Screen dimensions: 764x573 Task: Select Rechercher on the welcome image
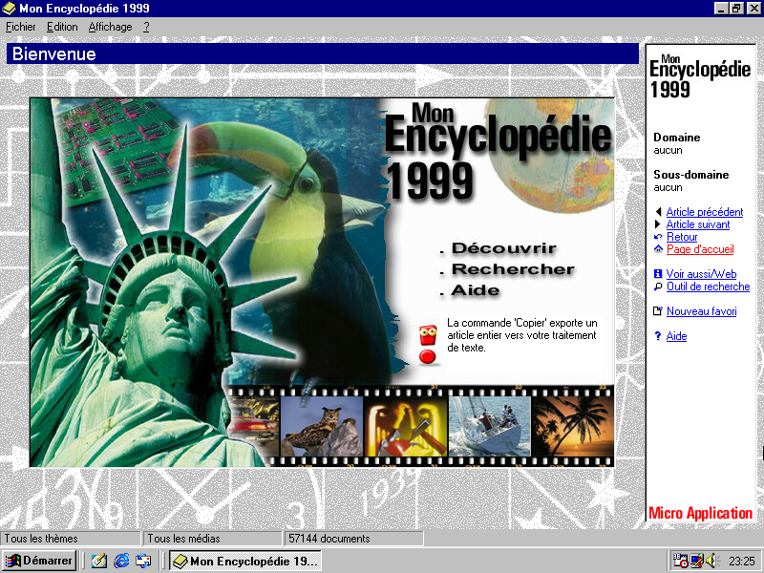[x=513, y=269]
